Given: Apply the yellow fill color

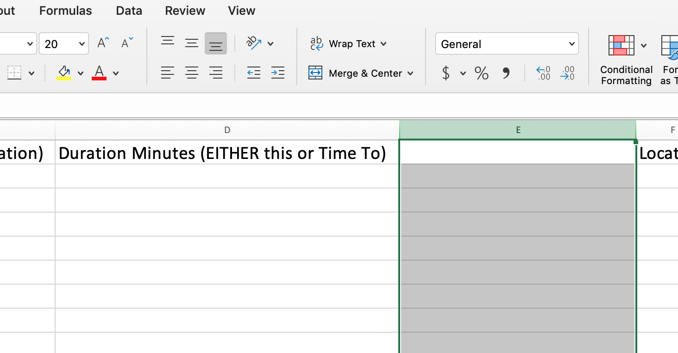Looking at the screenshot, I should pyautogui.click(x=64, y=73).
